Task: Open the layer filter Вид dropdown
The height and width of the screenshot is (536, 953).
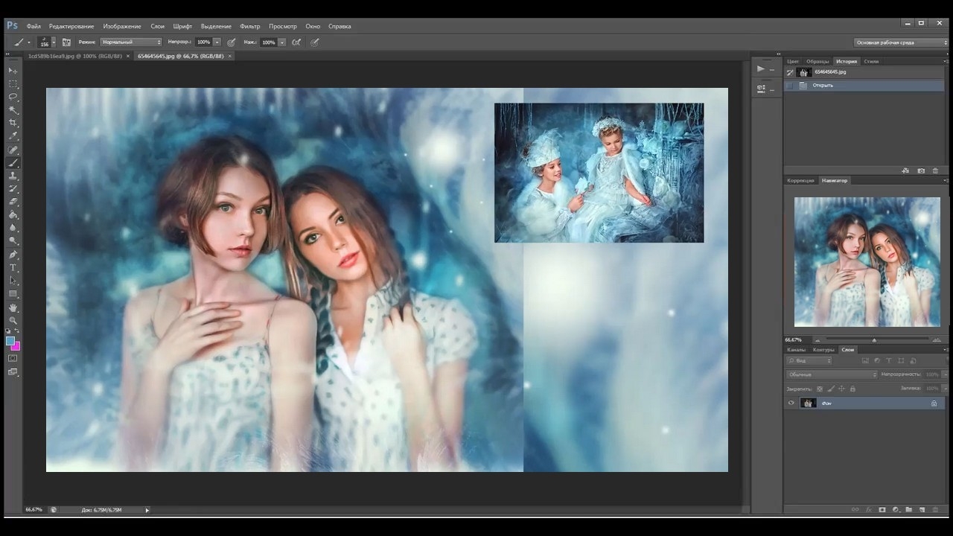Action: click(809, 361)
